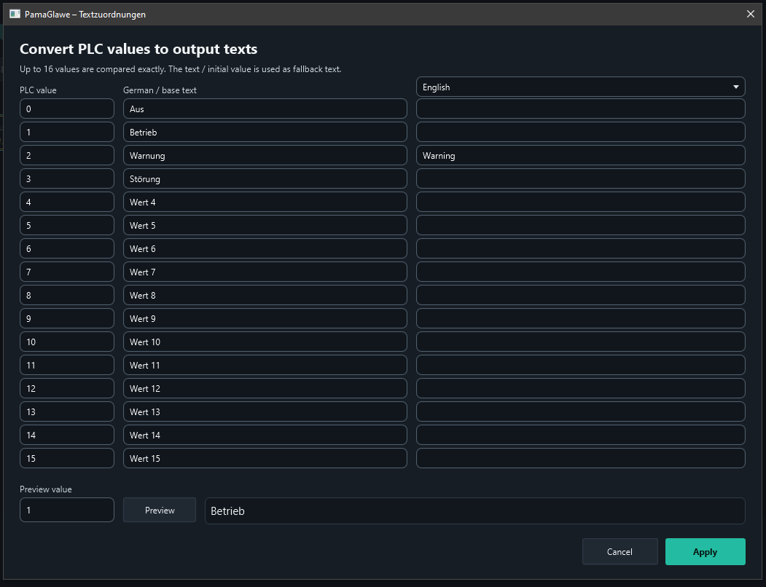The width and height of the screenshot is (766, 587).
Task: Click the 'Convert PLC values to output texts' heading
Action: tap(138, 50)
